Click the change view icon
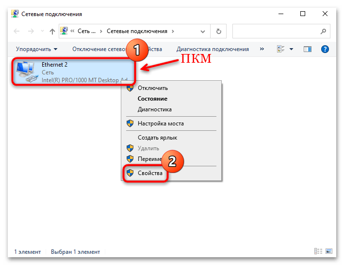344x265 pixels. 280,49
